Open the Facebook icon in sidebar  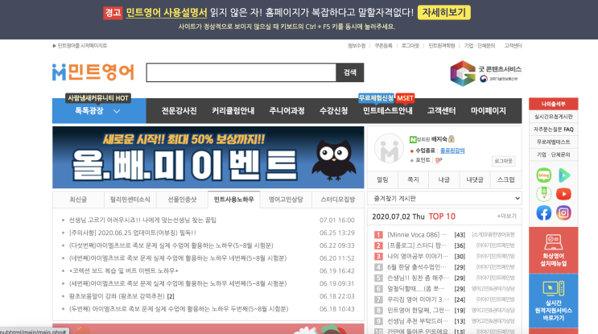(544, 212)
